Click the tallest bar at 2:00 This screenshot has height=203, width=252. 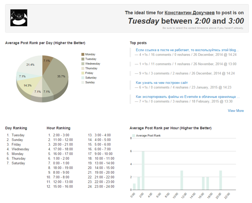click(143, 171)
